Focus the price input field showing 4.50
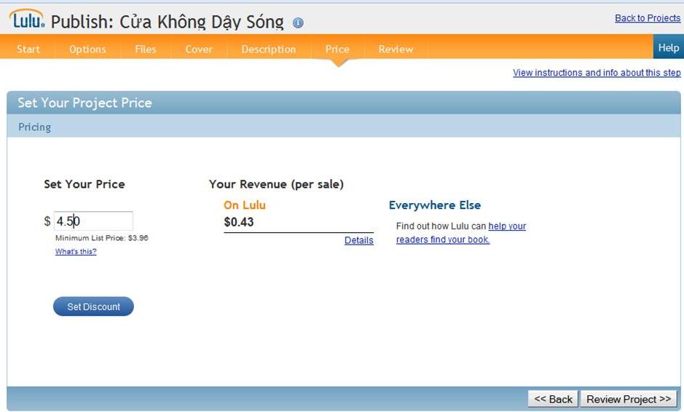Viewport: 684px width, 412px height. pos(93,221)
